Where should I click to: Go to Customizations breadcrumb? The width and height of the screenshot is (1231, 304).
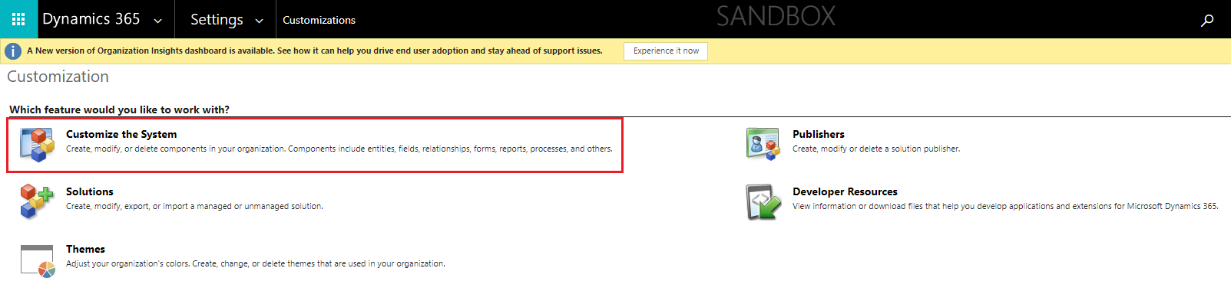point(319,20)
